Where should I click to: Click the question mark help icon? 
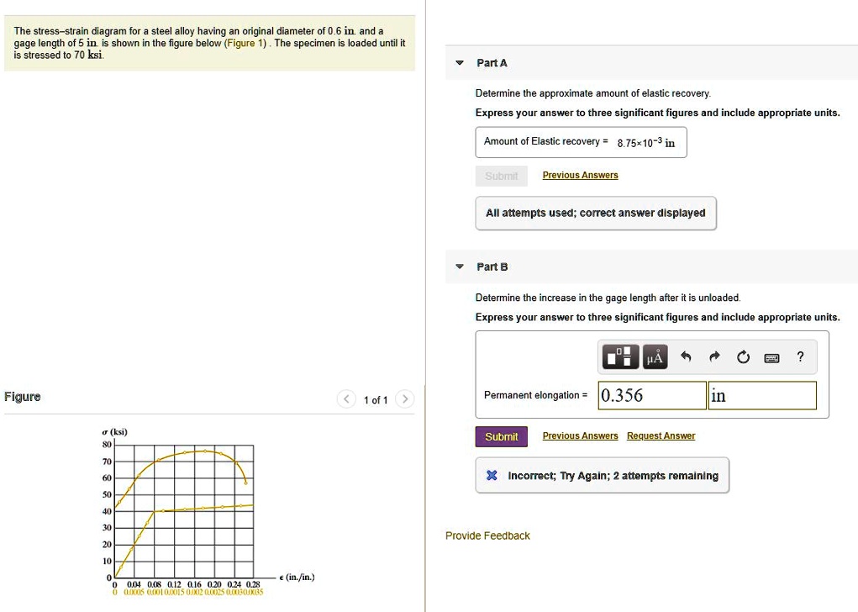pyautogui.click(x=801, y=357)
